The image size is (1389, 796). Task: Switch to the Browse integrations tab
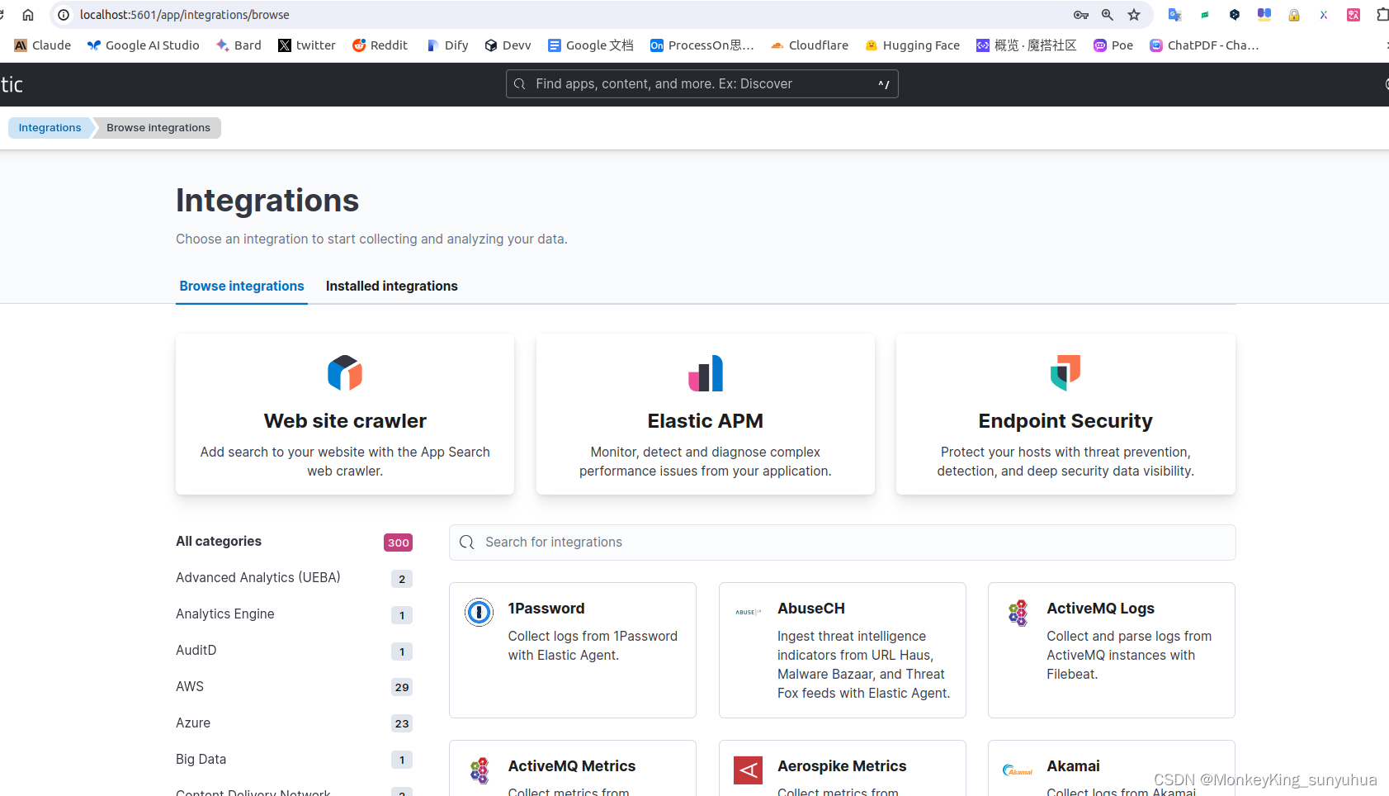[242, 286]
